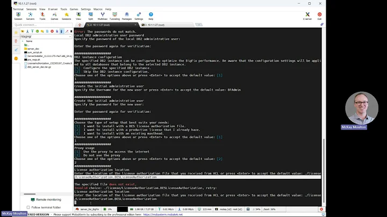Open the Packages toolbar icon

tap(127, 16)
